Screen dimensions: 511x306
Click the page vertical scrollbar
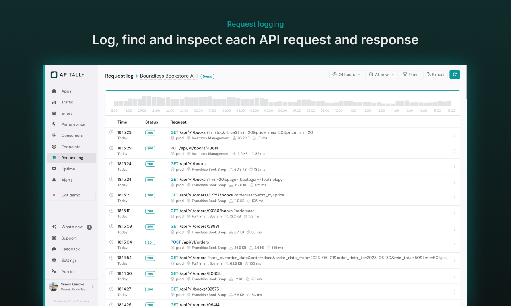(466, 83)
